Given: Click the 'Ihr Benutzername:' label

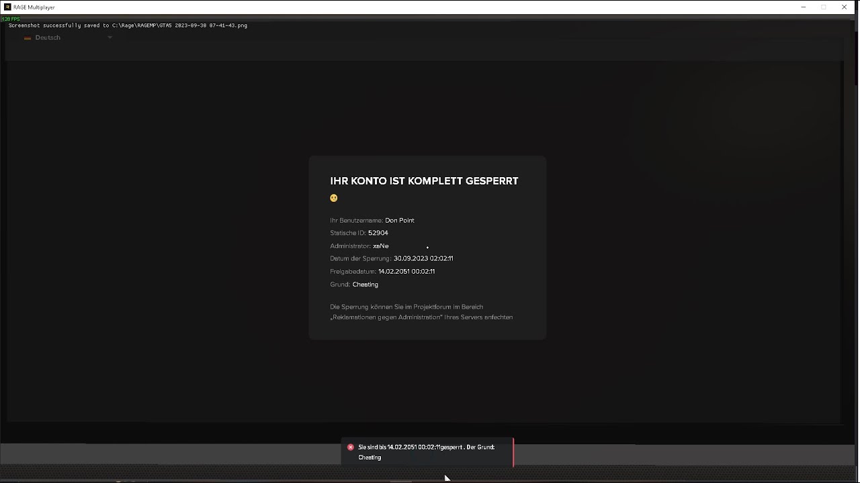Looking at the screenshot, I should tap(357, 220).
